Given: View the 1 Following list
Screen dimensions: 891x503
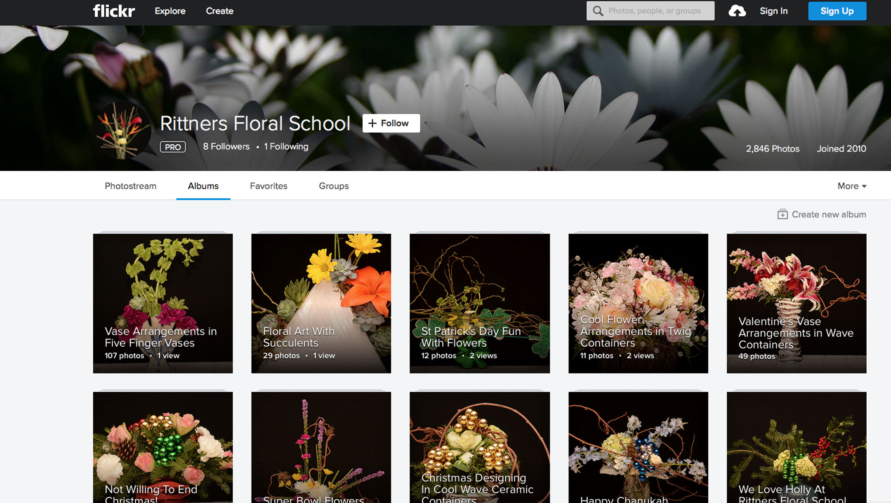Looking at the screenshot, I should click(x=286, y=147).
